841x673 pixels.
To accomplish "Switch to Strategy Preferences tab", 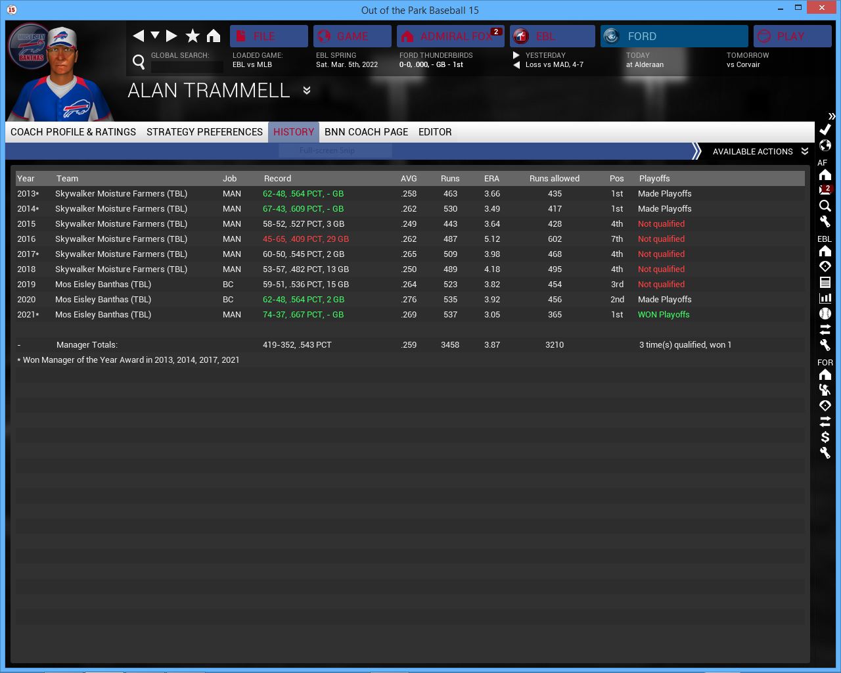I will [x=204, y=132].
